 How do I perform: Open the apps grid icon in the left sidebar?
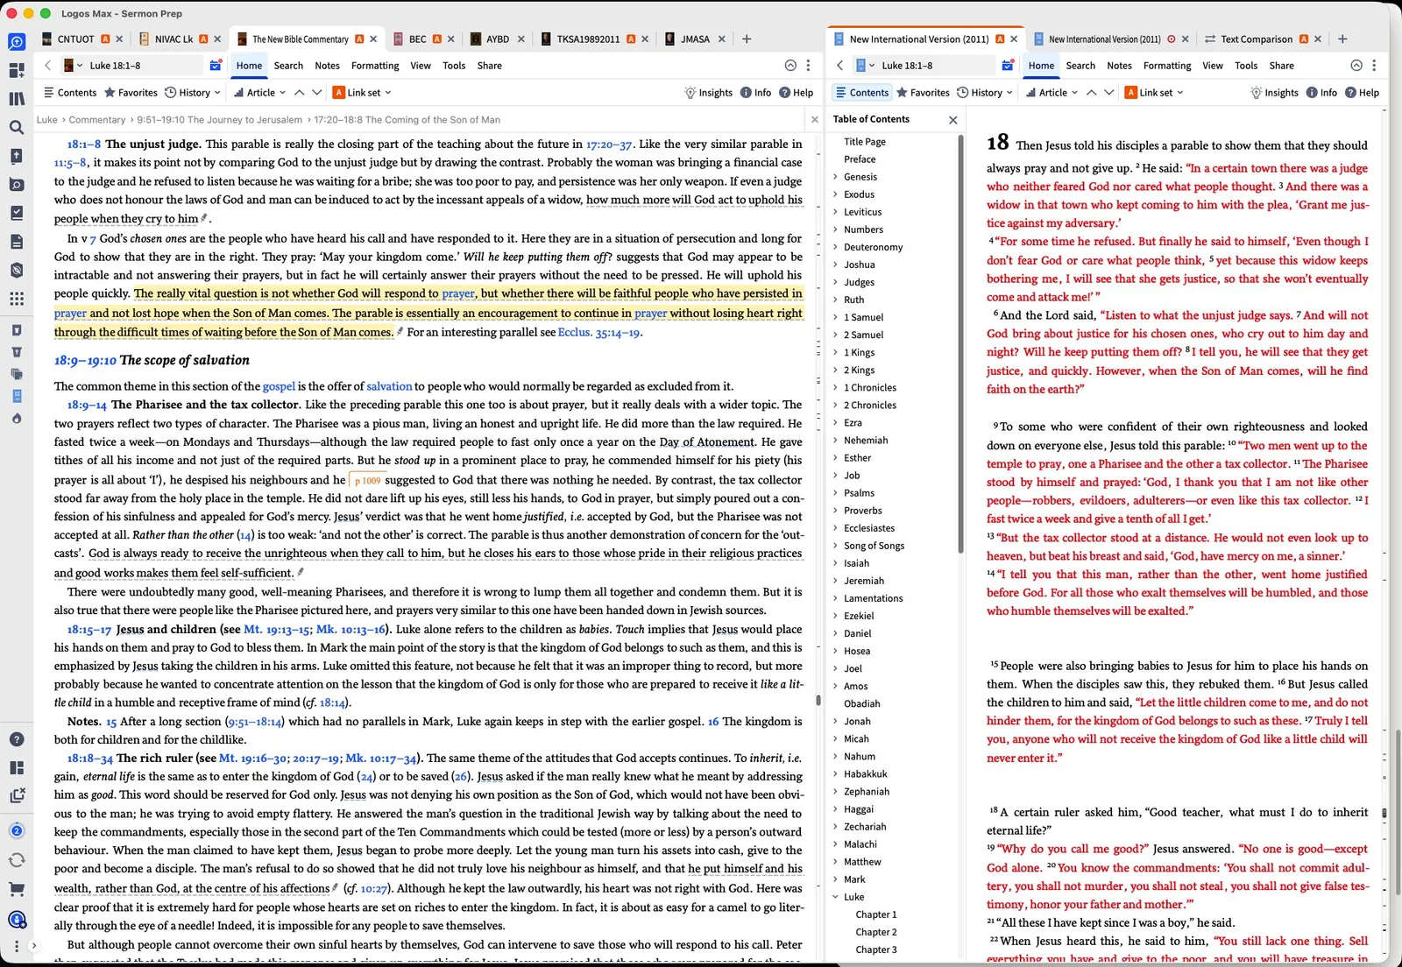coord(17,299)
